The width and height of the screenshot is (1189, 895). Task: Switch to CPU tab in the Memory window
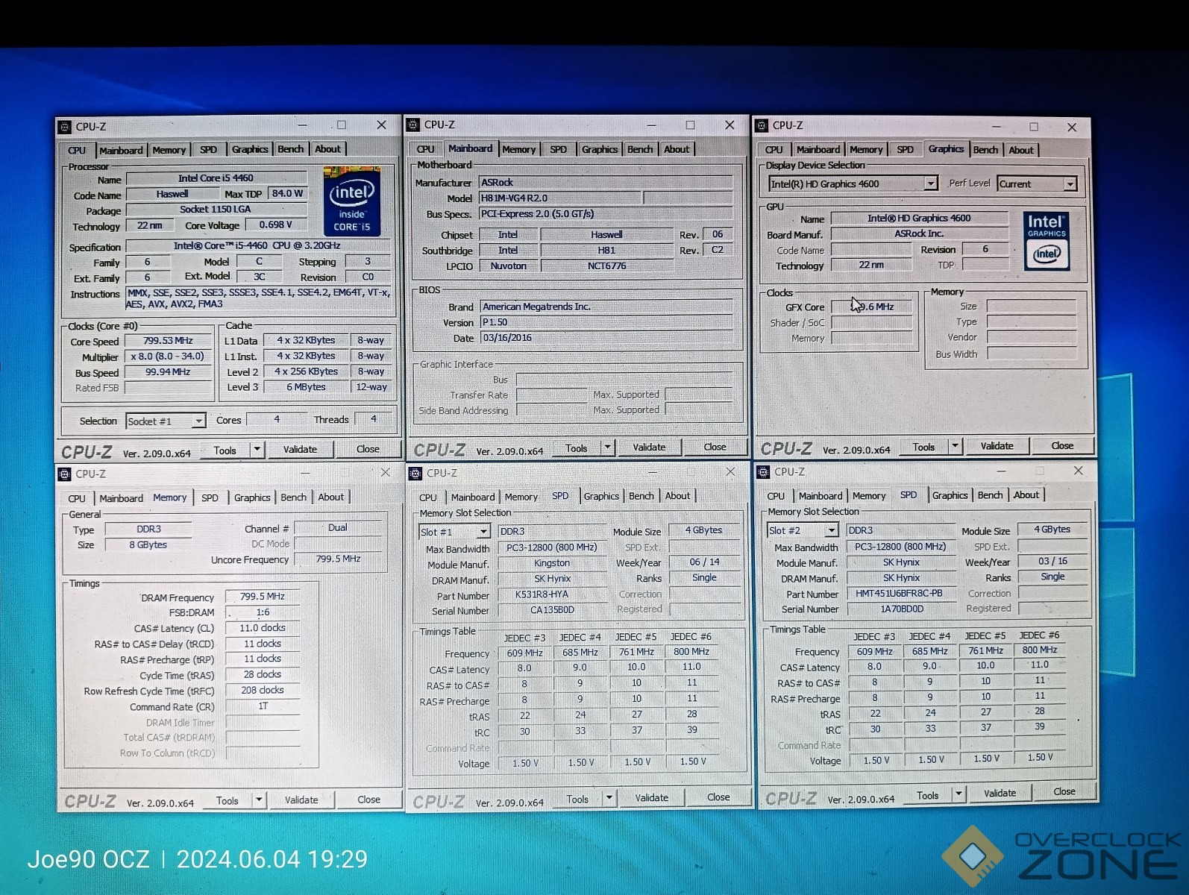click(76, 498)
